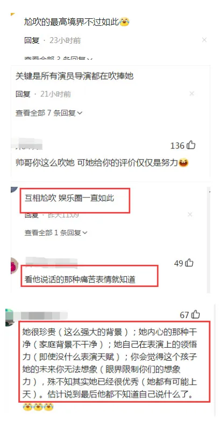Like the comment with 49 thumbs up
Screen dimensions: 221x422
tap(189, 263)
